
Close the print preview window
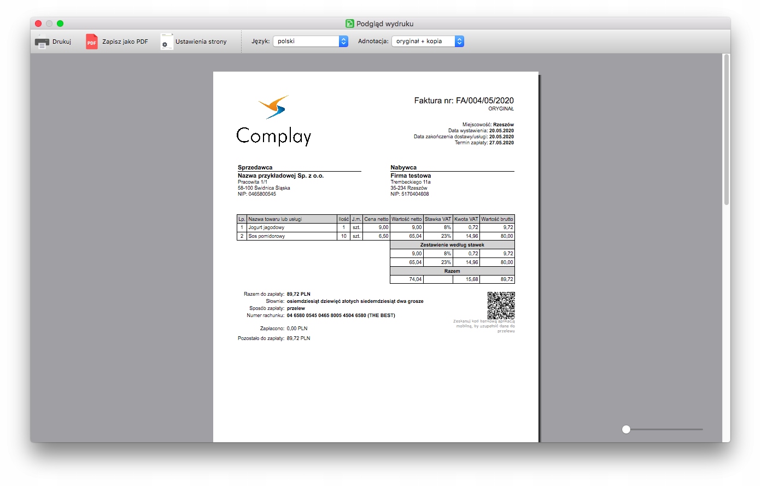point(38,24)
